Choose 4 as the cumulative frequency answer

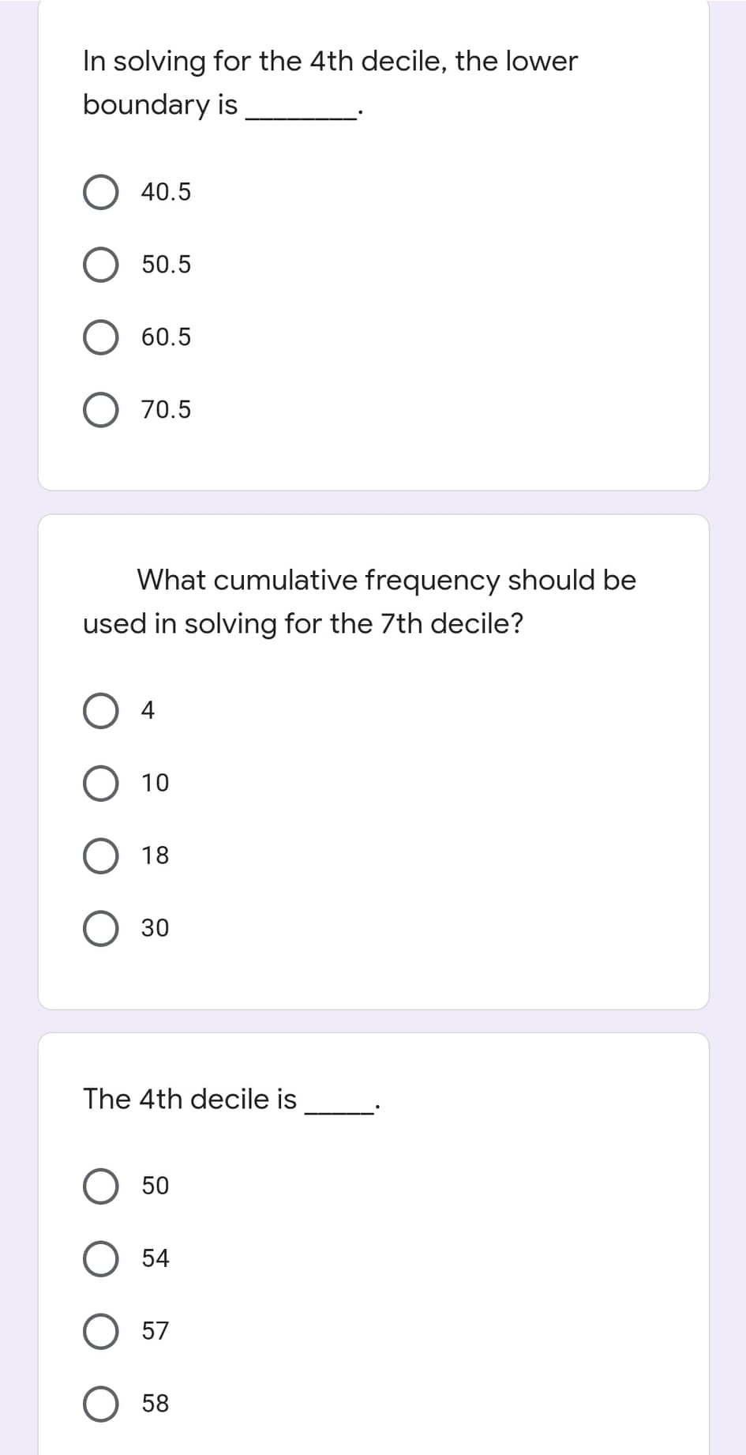tap(100, 710)
